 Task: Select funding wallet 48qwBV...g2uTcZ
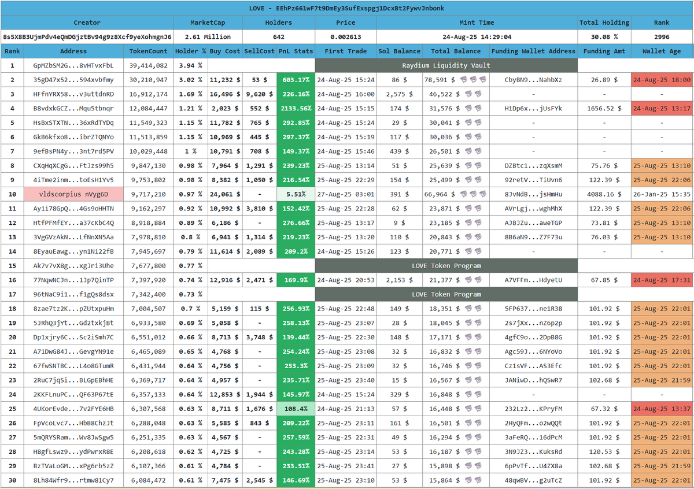coord(533,480)
